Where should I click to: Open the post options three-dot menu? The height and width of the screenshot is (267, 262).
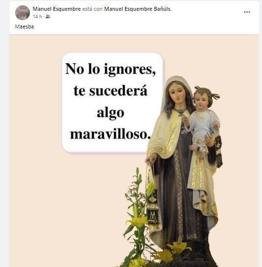pos(247,12)
